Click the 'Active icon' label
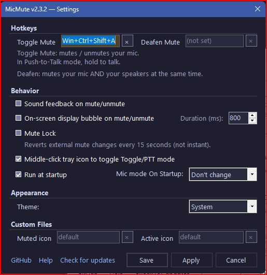This screenshot has height=275, width=267. (157, 239)
